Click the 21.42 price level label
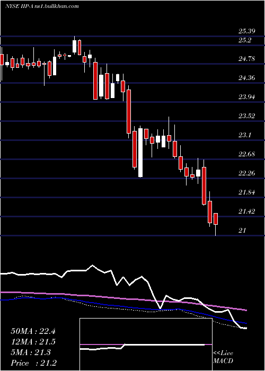 click(246, 211)
